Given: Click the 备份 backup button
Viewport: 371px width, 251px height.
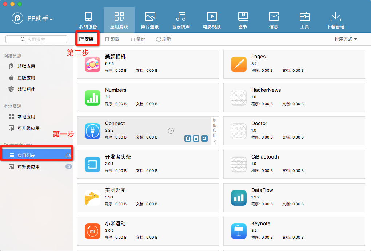Looking at the screenshot, I should tap(138, 39).
